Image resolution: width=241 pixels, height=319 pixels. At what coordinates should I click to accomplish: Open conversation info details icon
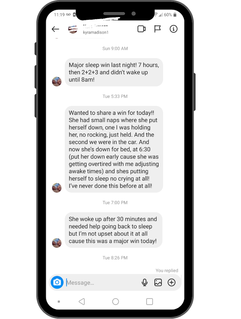(x=174, y=29)
